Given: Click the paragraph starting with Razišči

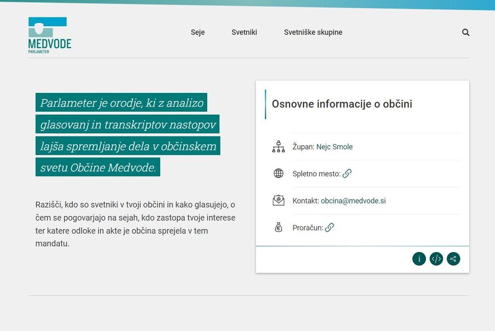Looking at the screenshot, I should point(135,224).
